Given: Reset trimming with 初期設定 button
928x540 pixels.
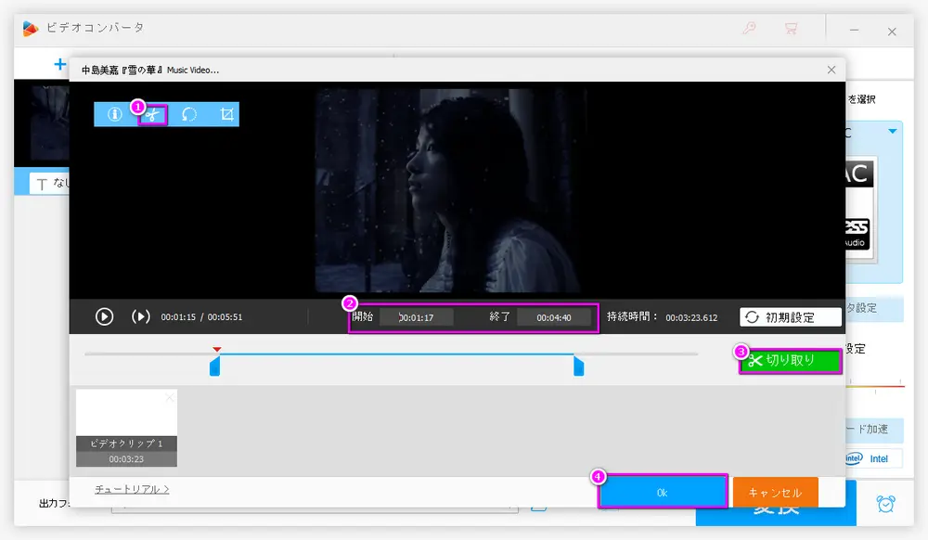Looking at the screenshot, I should point(790,317).
